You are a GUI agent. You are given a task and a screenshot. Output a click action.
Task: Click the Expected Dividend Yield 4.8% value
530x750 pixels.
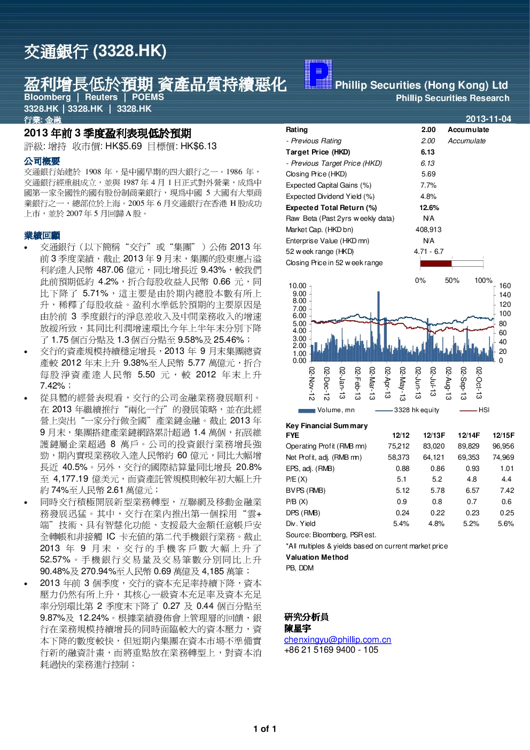click(428, 196)
